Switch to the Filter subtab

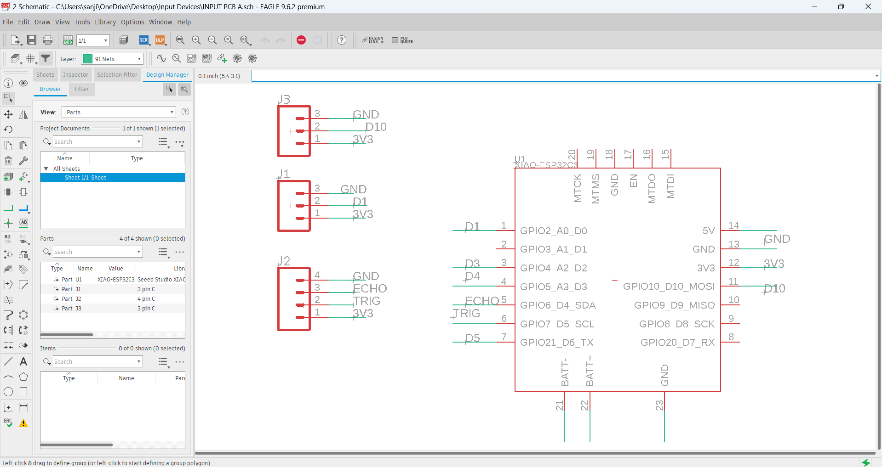pyautogui.click(x=81, y=89)
